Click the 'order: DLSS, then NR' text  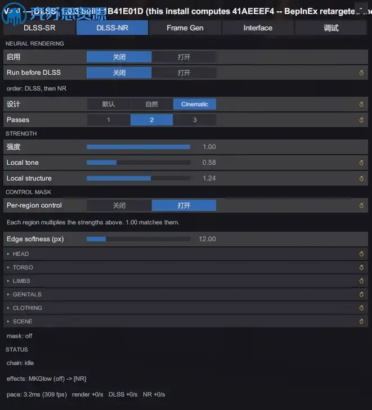pos(37,88)
